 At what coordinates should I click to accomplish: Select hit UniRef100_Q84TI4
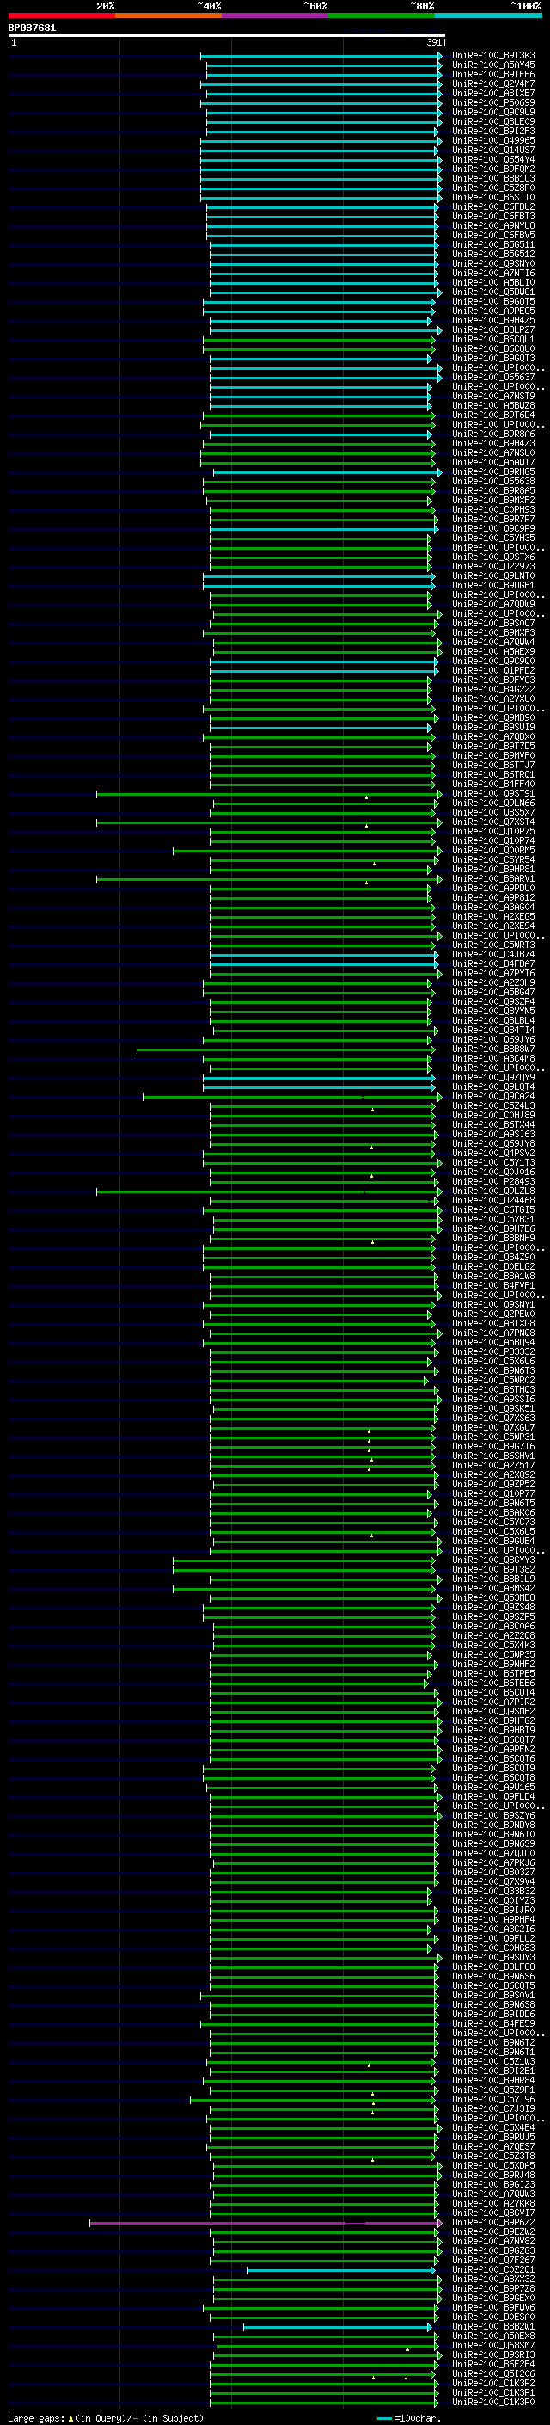(x=493, y=1030)
